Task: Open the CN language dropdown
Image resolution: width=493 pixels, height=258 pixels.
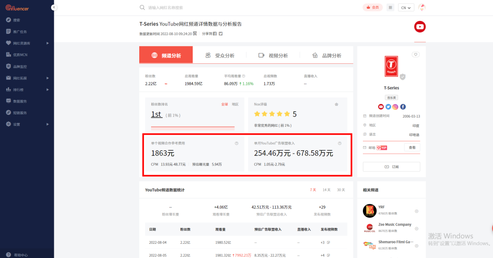Action: [406, 8]
